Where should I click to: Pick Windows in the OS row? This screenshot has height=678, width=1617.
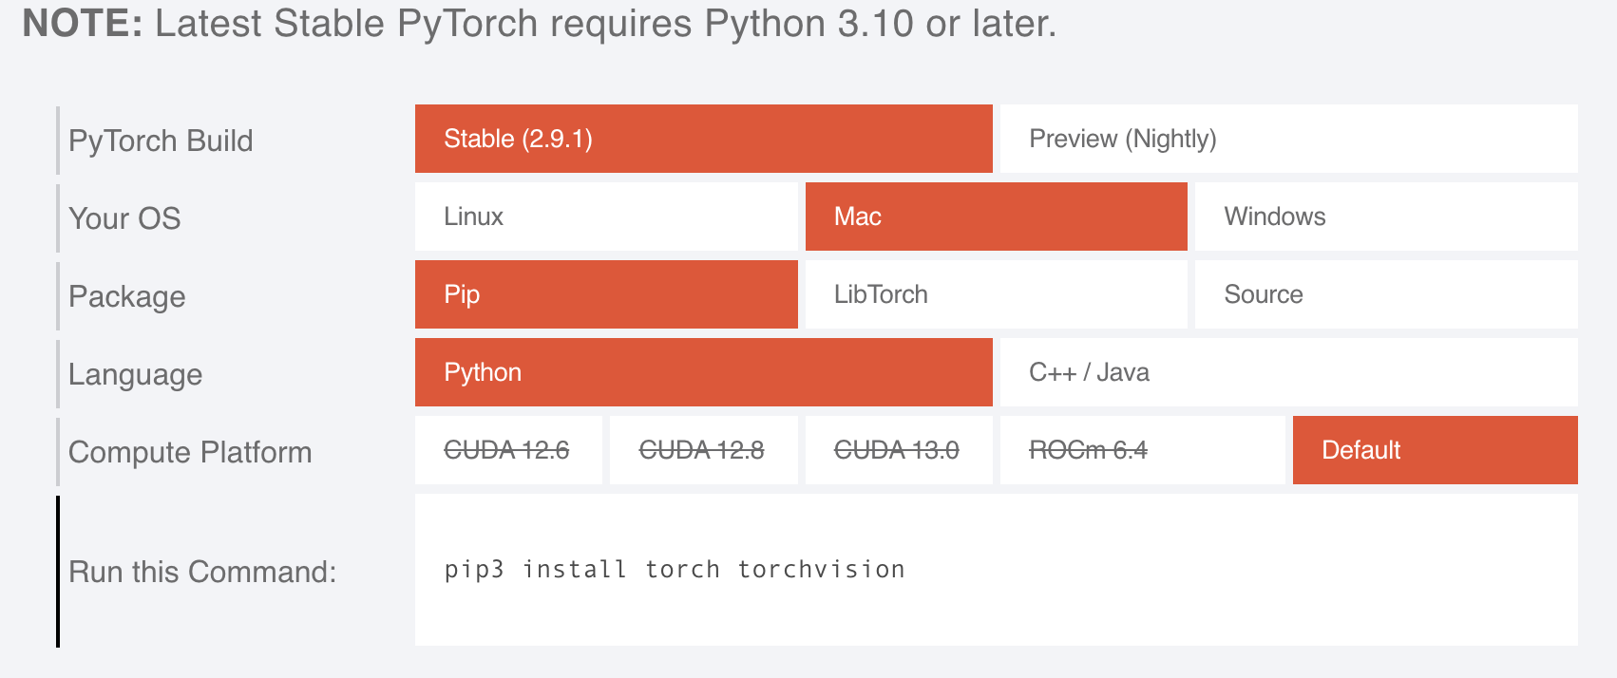(x=1385, y=217)
